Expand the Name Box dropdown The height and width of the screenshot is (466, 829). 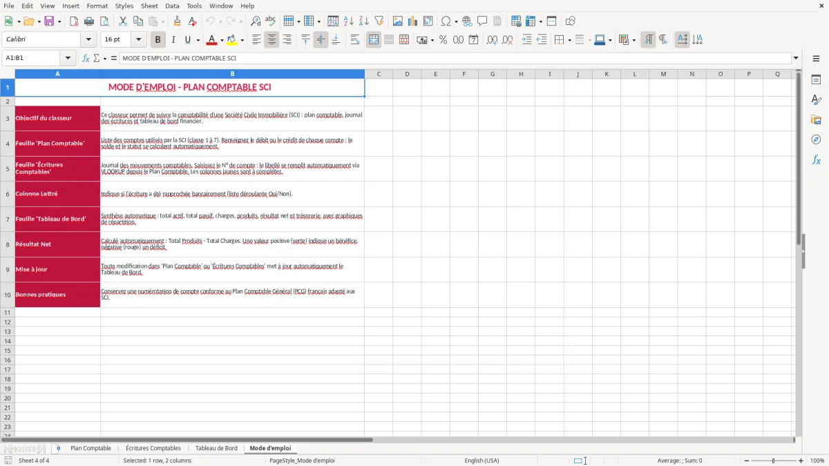68,58
